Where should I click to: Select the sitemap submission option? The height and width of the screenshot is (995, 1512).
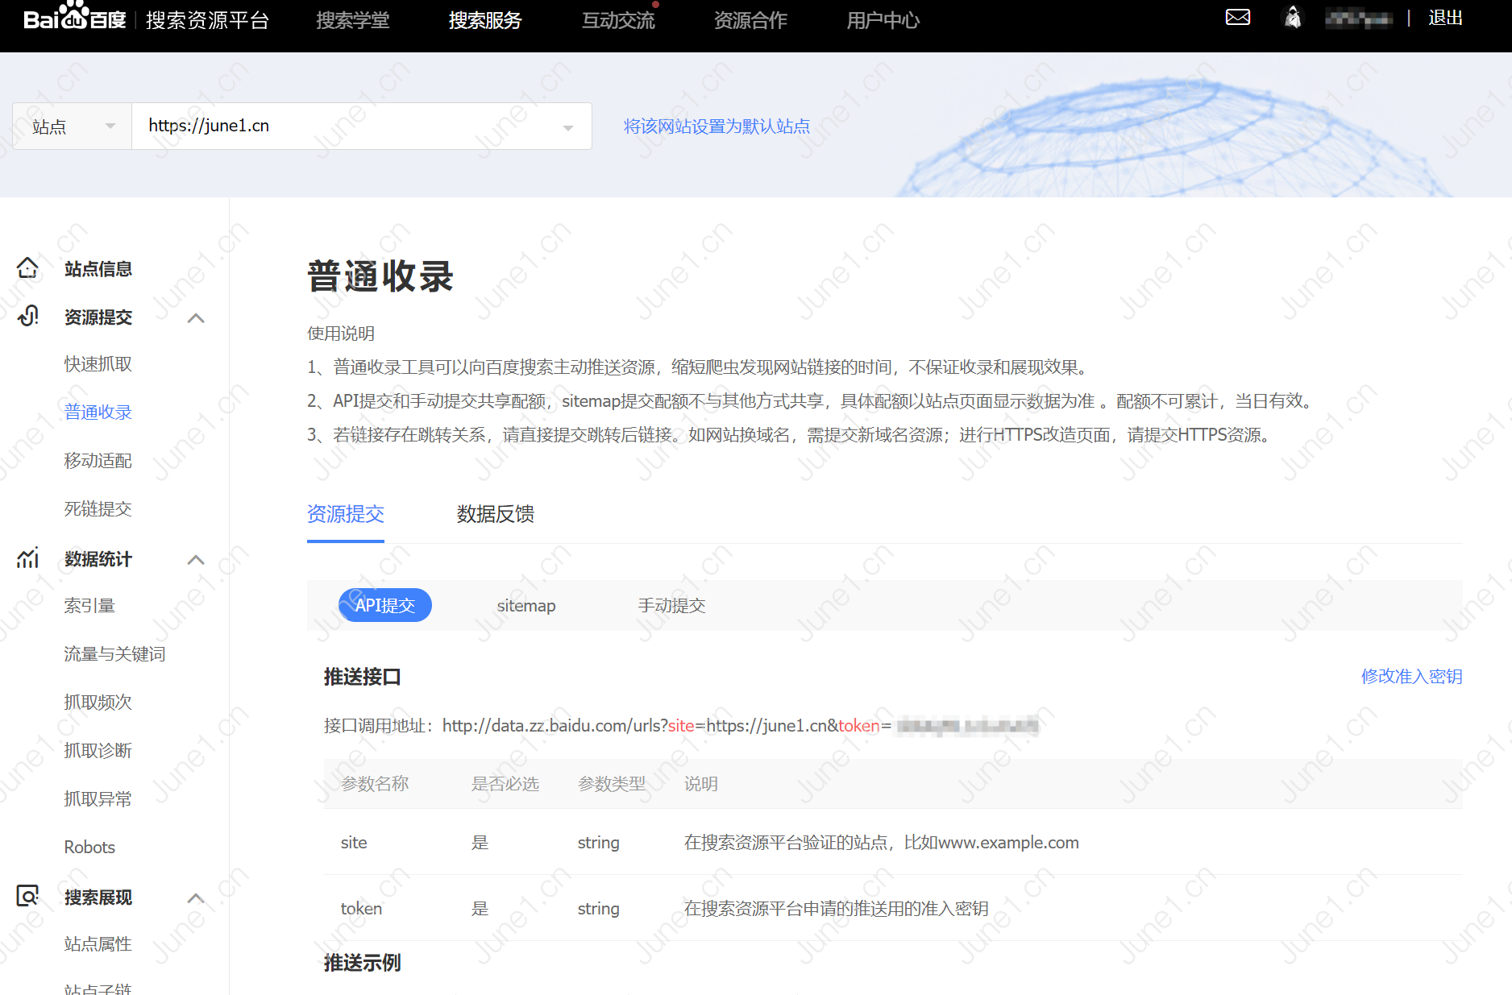526,606
